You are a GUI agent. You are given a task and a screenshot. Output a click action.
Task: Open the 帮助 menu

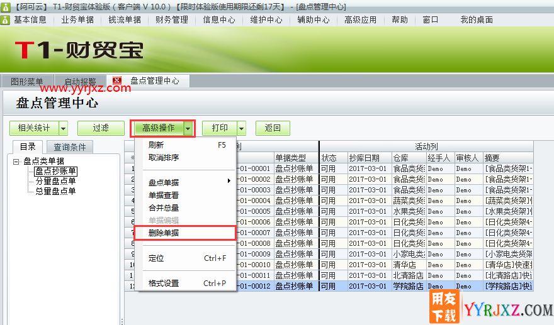tap(400, 19)
